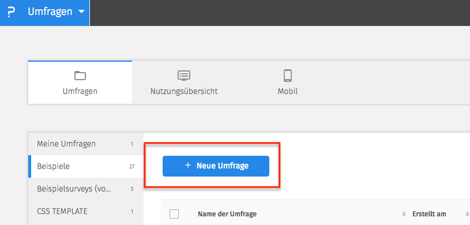Select the Beispiele folder
Image resolution: width=470 pixels, height=225 pixels.
pyautogui.click(x=86, y=166)
